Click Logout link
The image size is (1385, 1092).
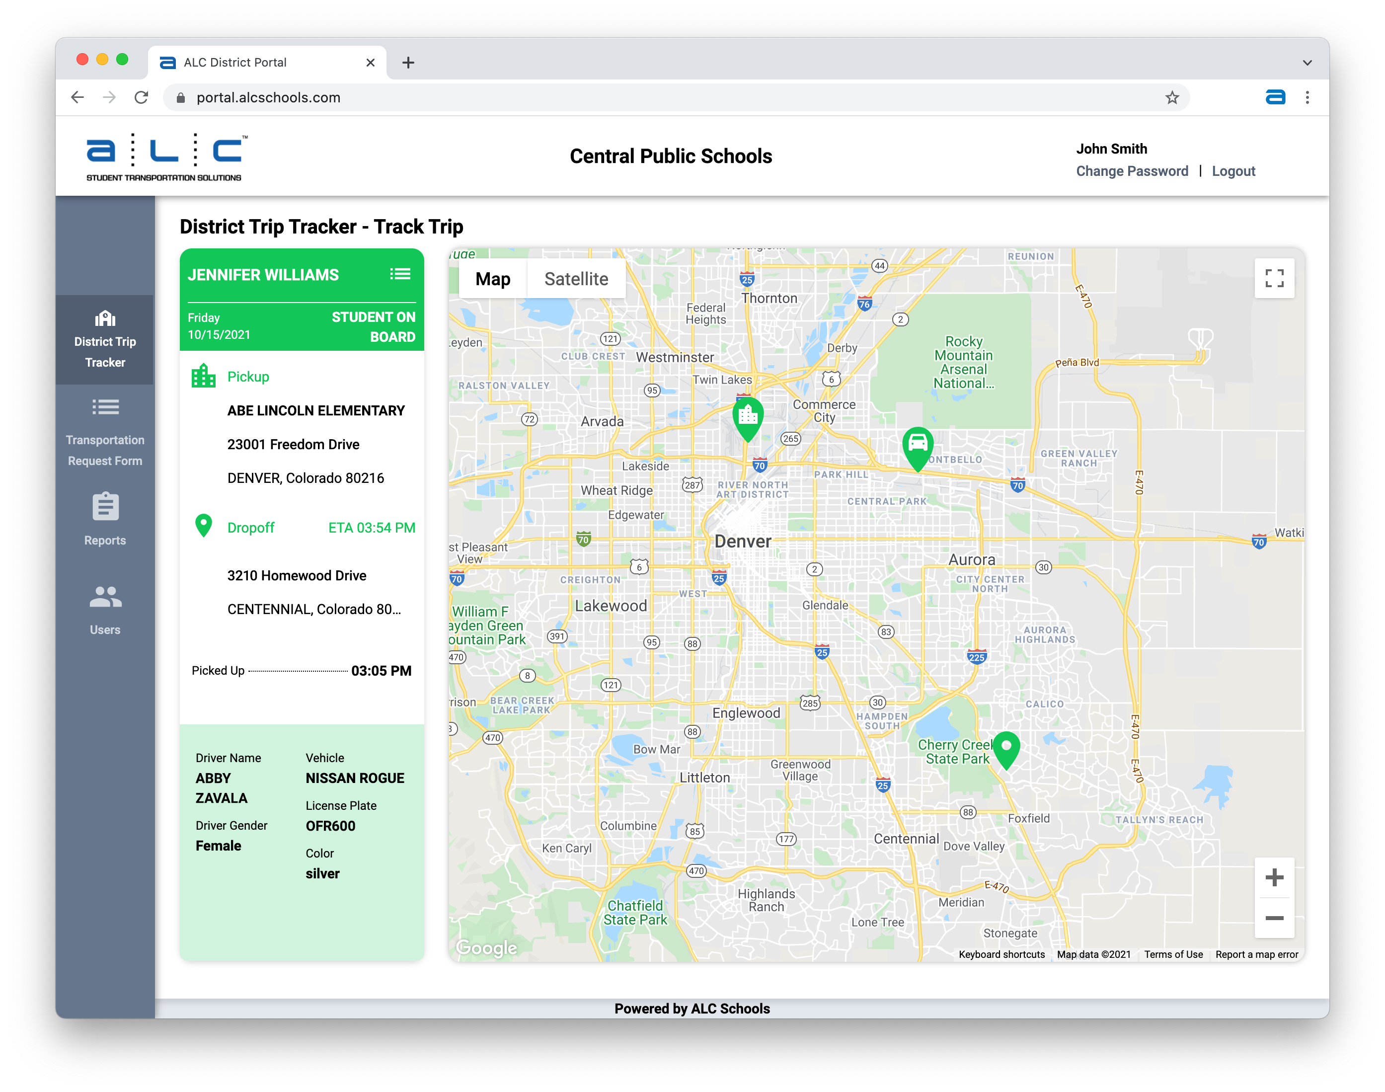click(x=1235, y=171)
